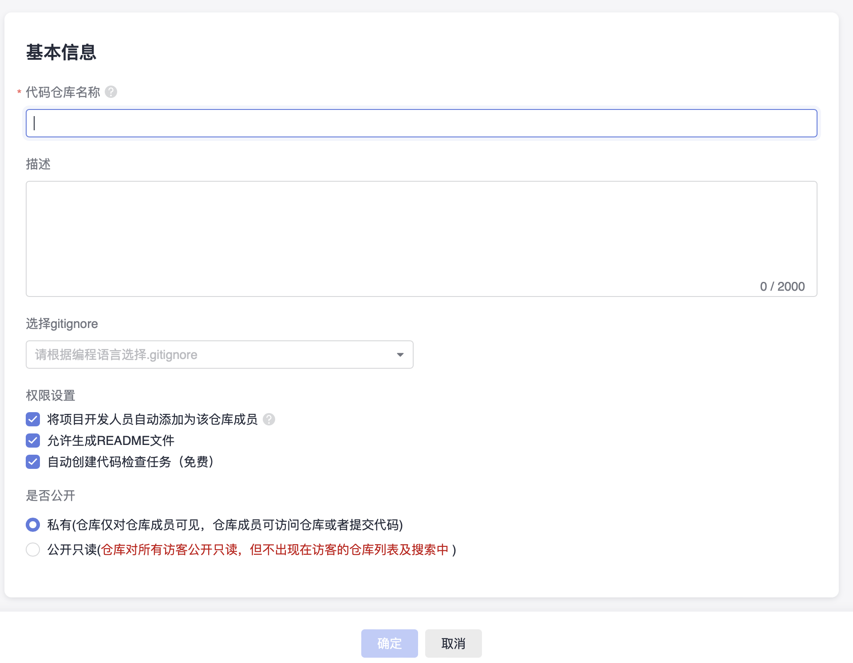Click the gitignore dropdown arrow icon
This screenshot has width=853, height=663.
point(400,355)
